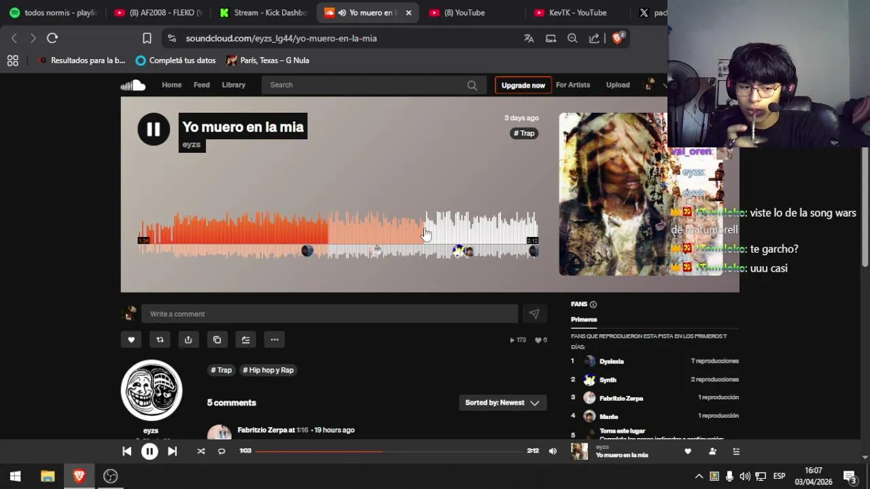870x489 pixels.
Task: Mute the volume speaker in the player bar
Action: click(553, 451)
